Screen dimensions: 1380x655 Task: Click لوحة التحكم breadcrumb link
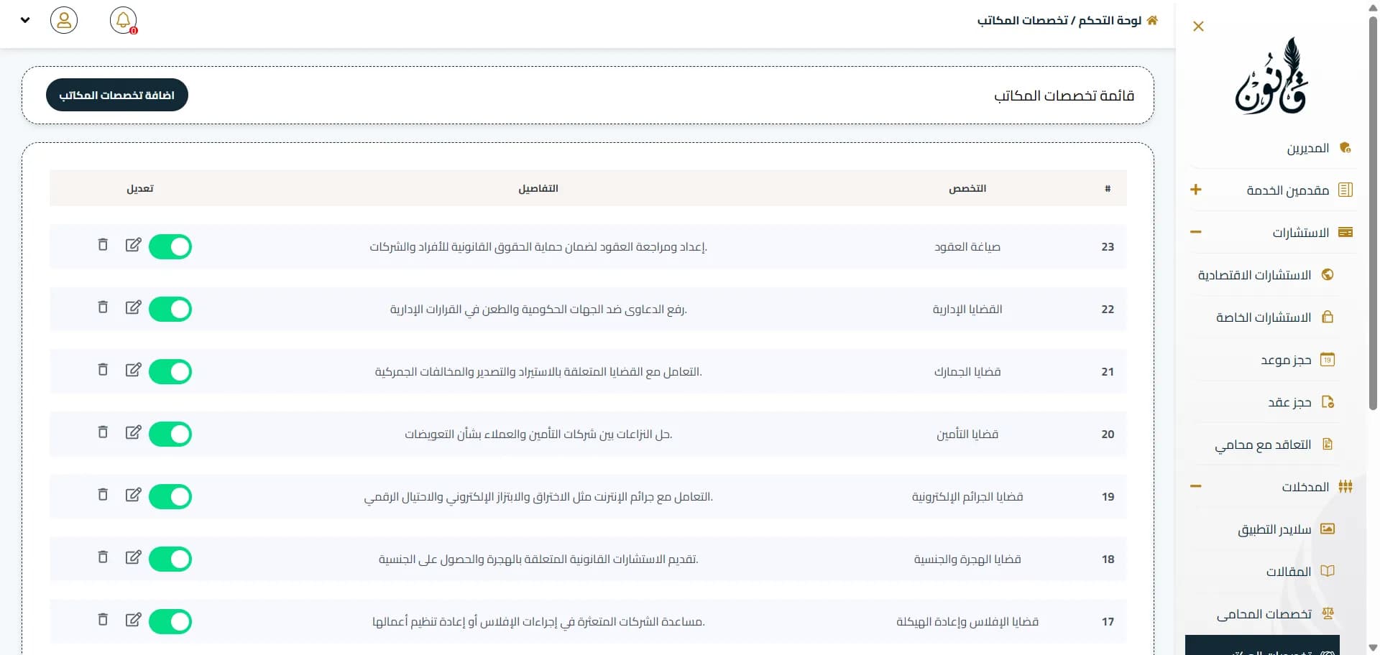tap(1110, 20)
